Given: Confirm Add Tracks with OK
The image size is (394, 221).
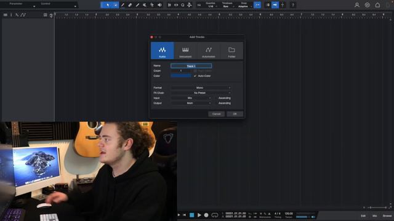Looking at the screenshot, I should pyautogui.click(x=235, y=114).
